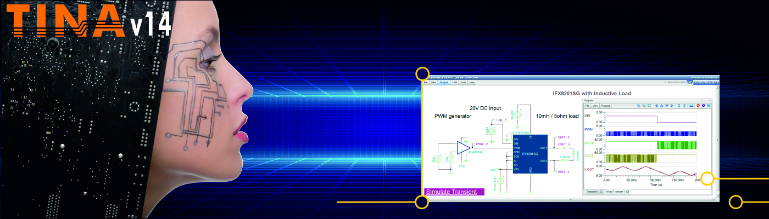Click the I_OUT curve label in diagram
769x219 pixels.
click(589, 170)
